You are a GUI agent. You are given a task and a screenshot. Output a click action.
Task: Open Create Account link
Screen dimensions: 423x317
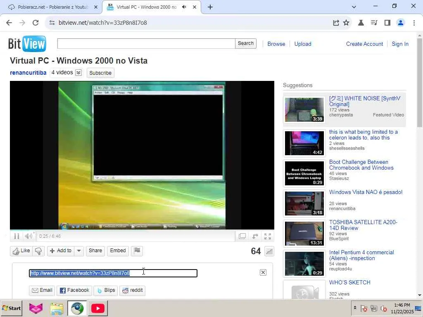tap(364, 44)
